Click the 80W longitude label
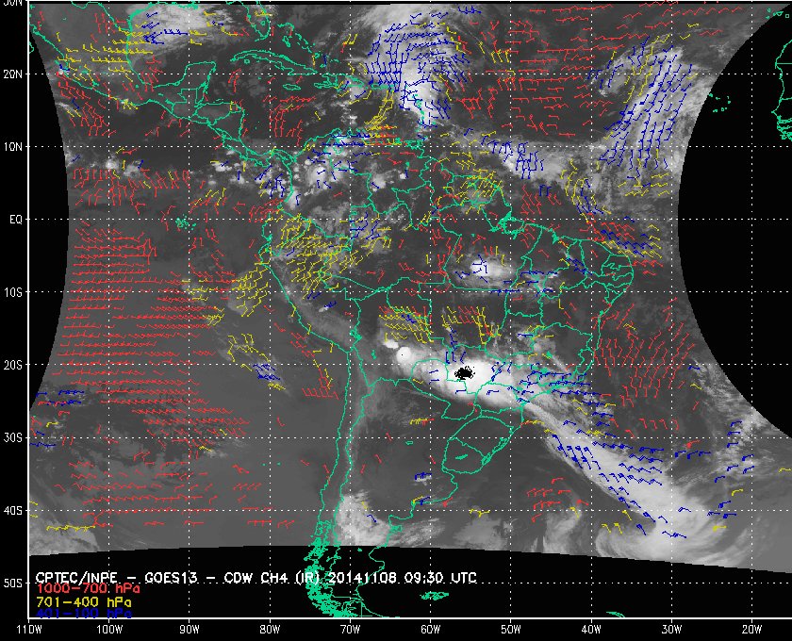Screen dimensions: 792x641 (270, 629)
